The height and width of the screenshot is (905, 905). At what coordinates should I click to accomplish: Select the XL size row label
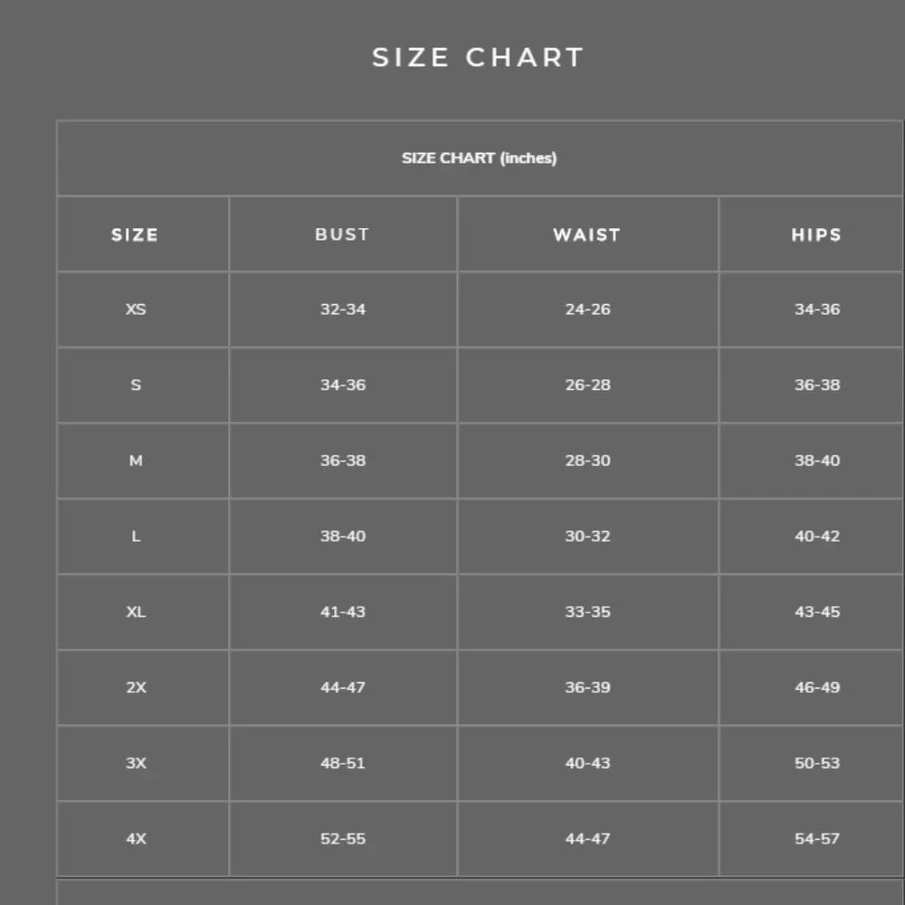pyautogui.click(x=136, y=611)
